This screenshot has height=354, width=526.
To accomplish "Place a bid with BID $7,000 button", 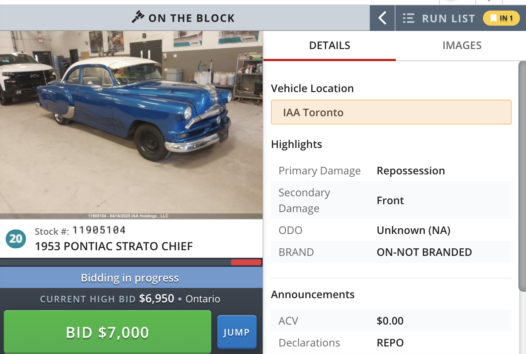I will [x=108, y=332].
